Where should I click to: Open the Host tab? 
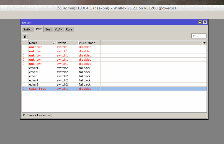[48, 29]
